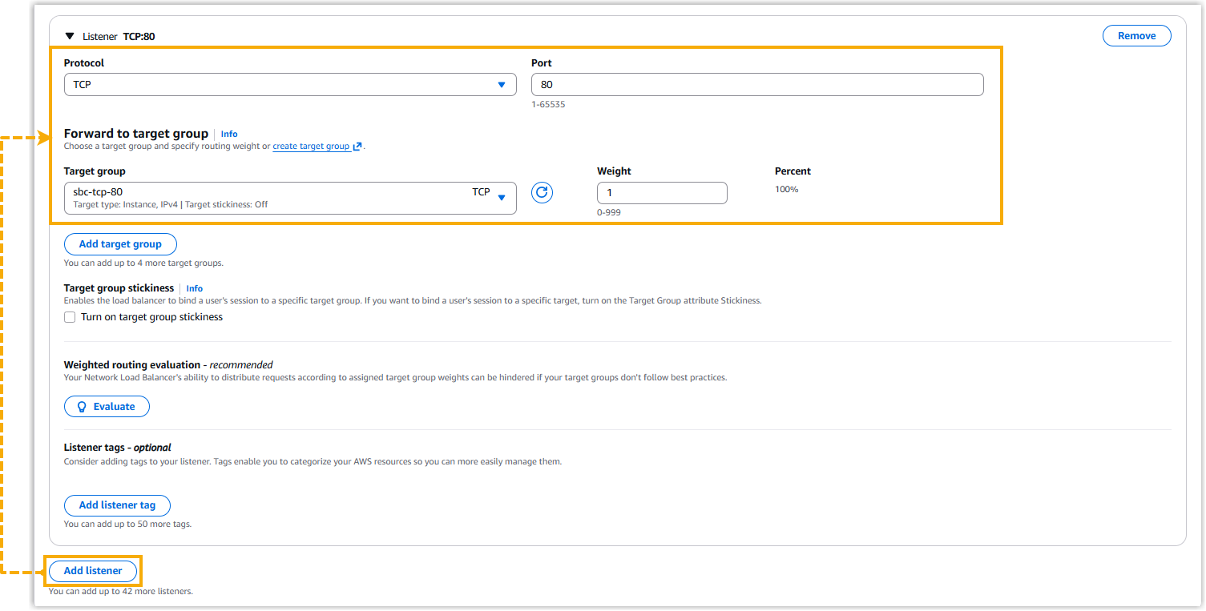1206x611 pixels.
Task: Focus the Port field containing 80
Action: coord(756,85)
